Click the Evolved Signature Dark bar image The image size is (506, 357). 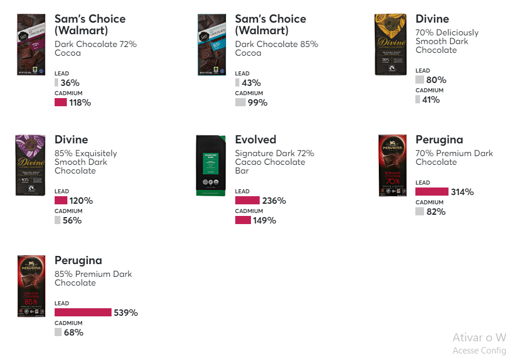tap(211, 165)
